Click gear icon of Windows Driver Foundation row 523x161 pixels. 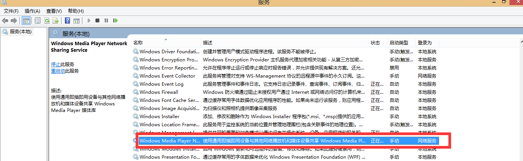click(x=135, y=51)
